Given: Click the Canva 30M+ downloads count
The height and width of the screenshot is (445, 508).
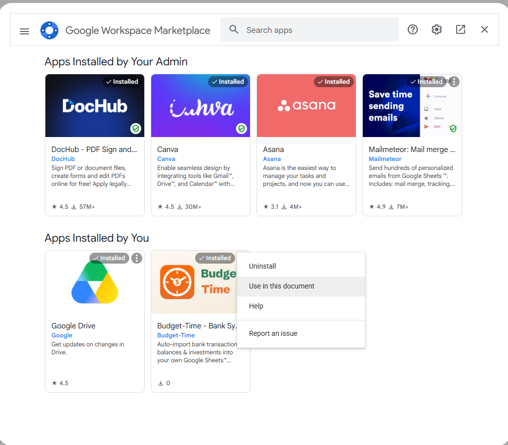Looking at the screenshot, I should [189, 206].
